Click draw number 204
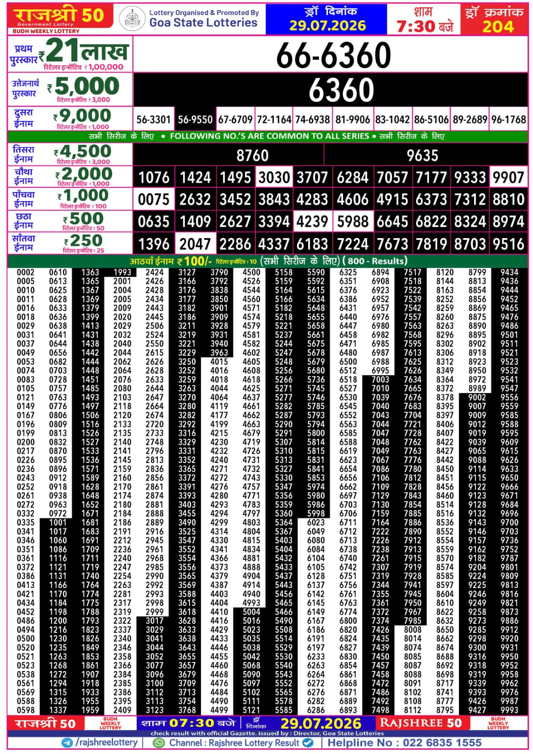This screenshot has height=754, width=533. coord(498,26)
